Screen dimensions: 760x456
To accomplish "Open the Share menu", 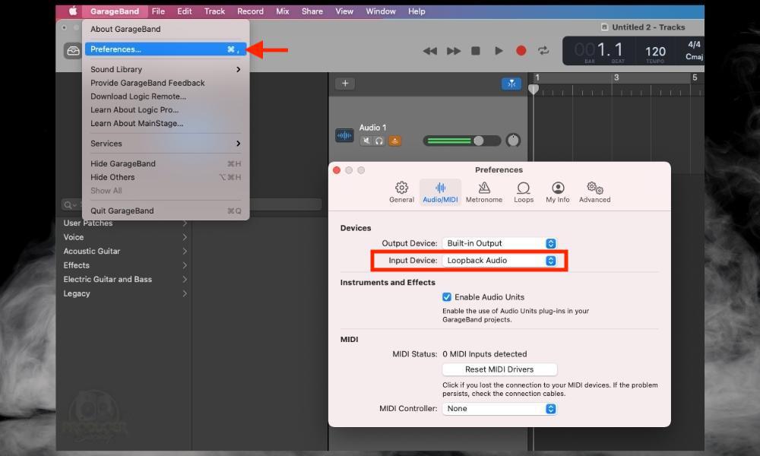I will coord(312,11).
